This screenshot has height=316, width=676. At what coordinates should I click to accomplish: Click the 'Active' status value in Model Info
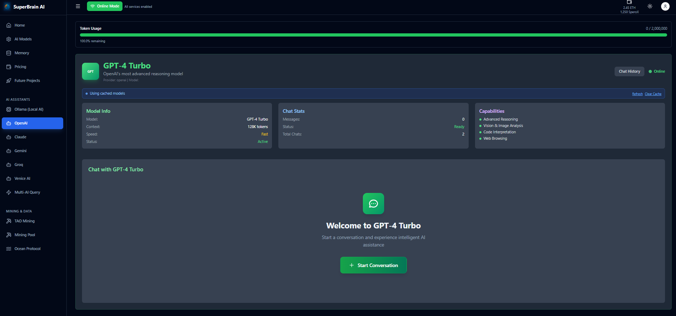(263, 142)
